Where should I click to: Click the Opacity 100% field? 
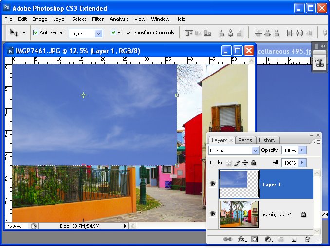290,150
